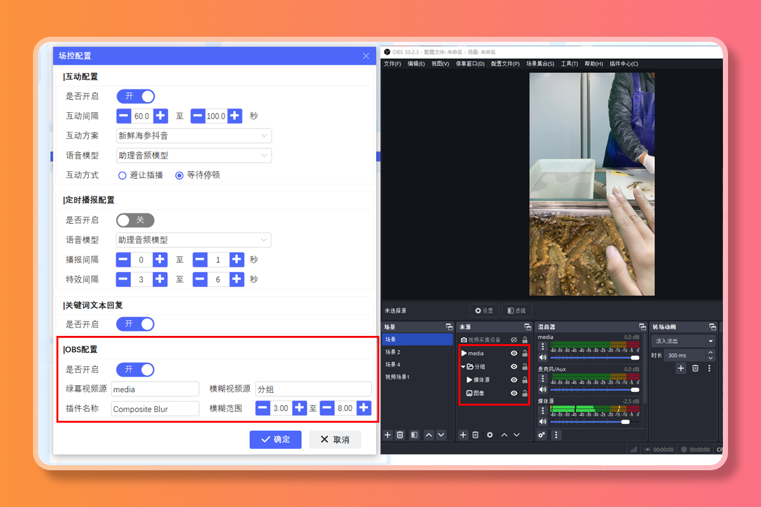Turn on the 定时播报配置 switch
The image size is (761, 507).
click(x=135, y=220)
